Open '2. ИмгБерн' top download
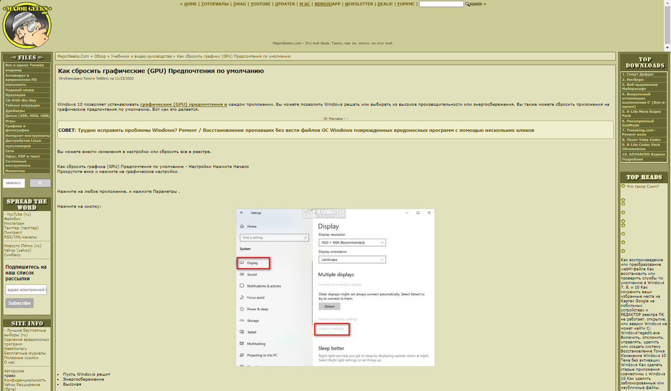This screenshot has width=671, height=391. [633, 79]
